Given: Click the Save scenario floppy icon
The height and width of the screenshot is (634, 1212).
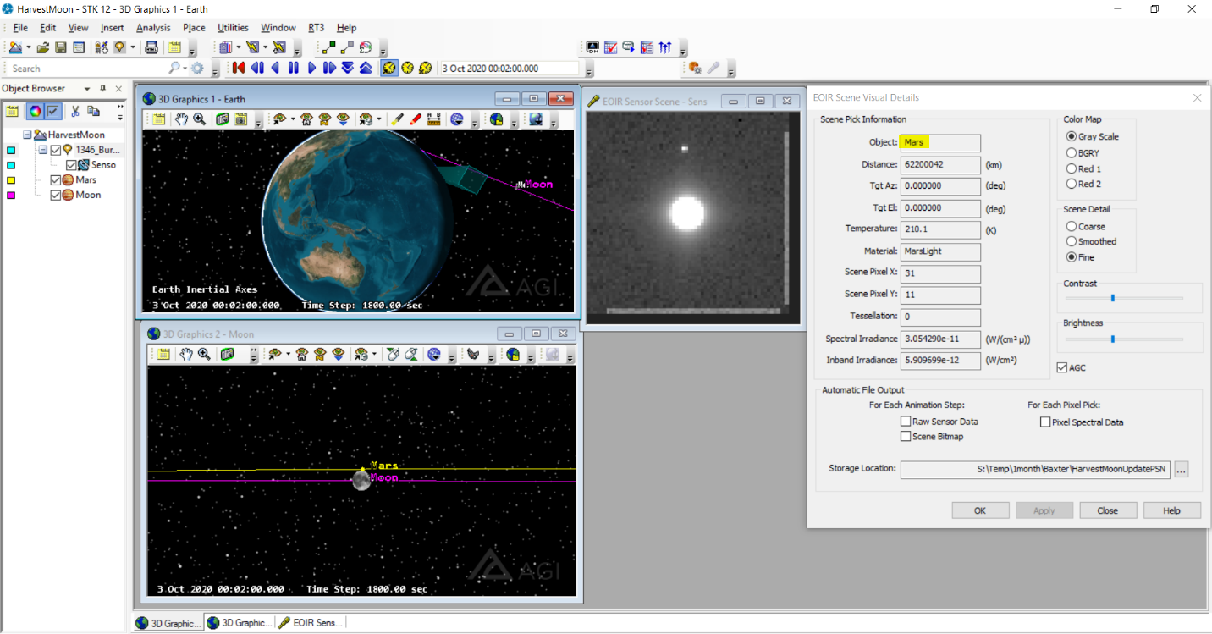Looking at the screenshot, I should 61,47.
